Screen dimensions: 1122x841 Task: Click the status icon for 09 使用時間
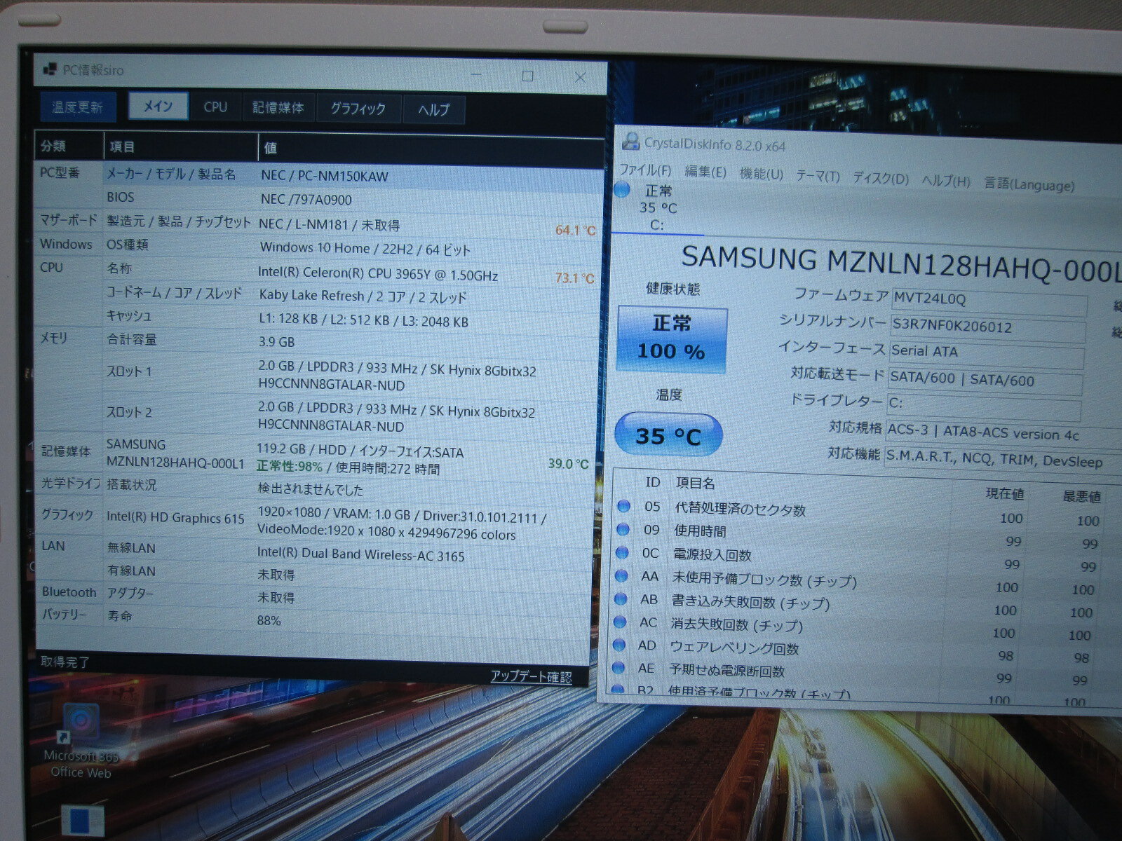[x=622, y=530]
